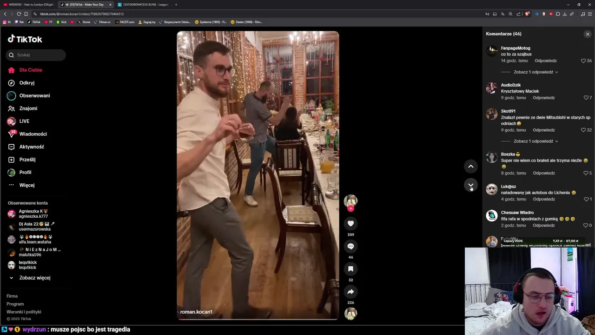Screen dimensions: 595x335
Task: Open roman.kocan1 username on the video
Action: click(196, 312)
